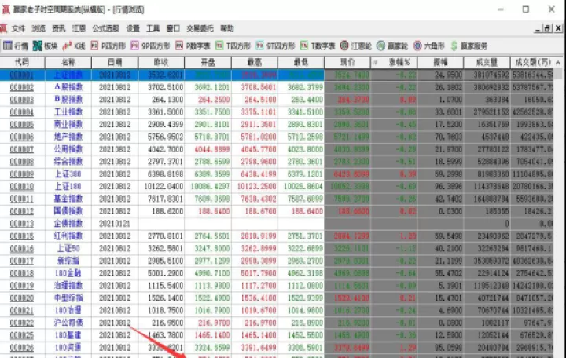Screen dimensions: 566x358
Task: Select the A股指数 name cell
Action: [68, 87]
